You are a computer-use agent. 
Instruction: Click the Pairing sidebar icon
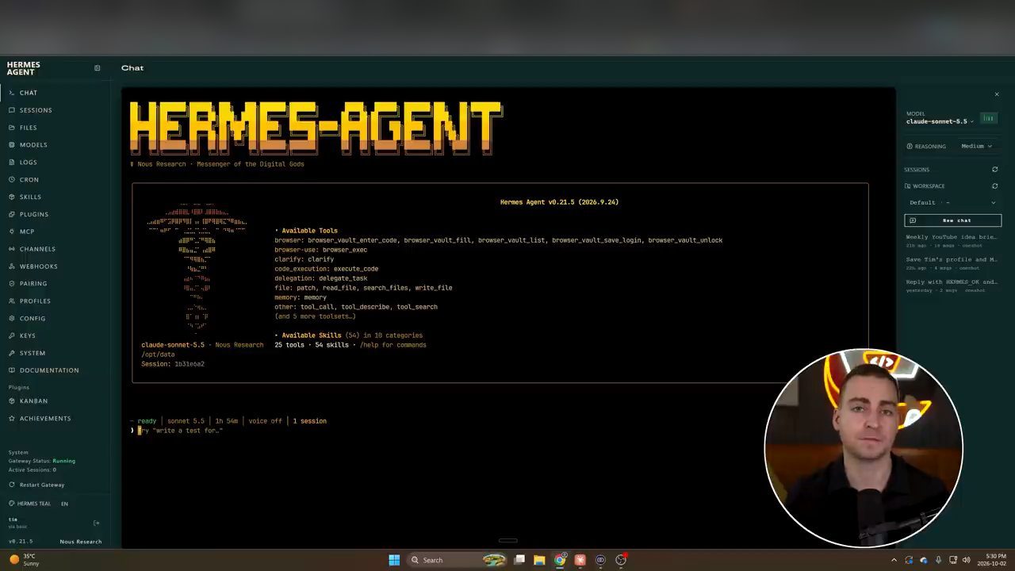[x=12, y=284]
